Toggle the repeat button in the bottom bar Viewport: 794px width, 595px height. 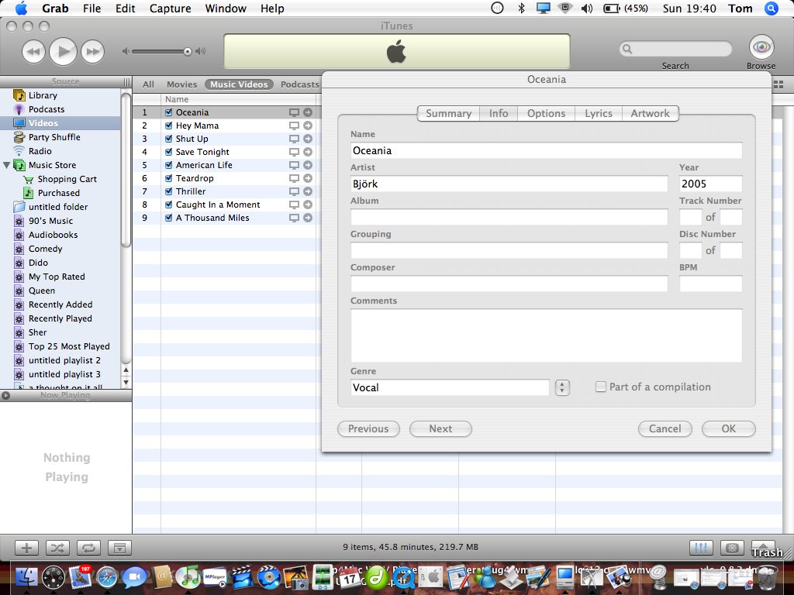[88, 548]
